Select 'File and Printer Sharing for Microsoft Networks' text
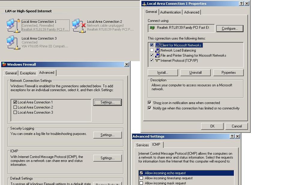The height and width of the screenshot is (185, 287). [193, 55]
